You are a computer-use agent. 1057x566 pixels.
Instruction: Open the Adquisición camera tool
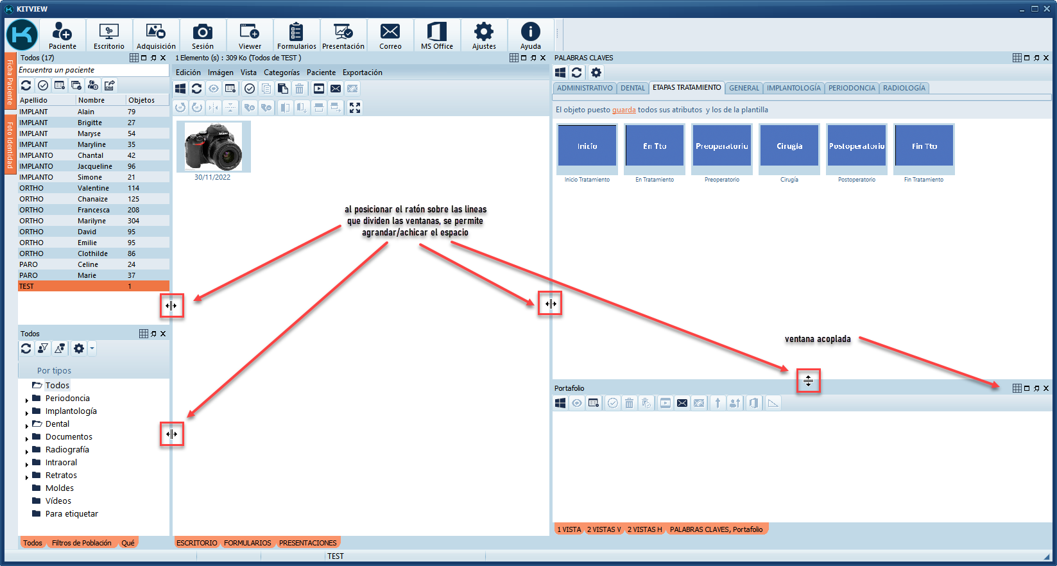tap(155, 35)
